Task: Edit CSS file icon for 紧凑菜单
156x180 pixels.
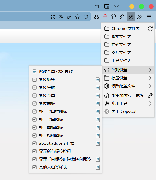Action: pos(98,96)
